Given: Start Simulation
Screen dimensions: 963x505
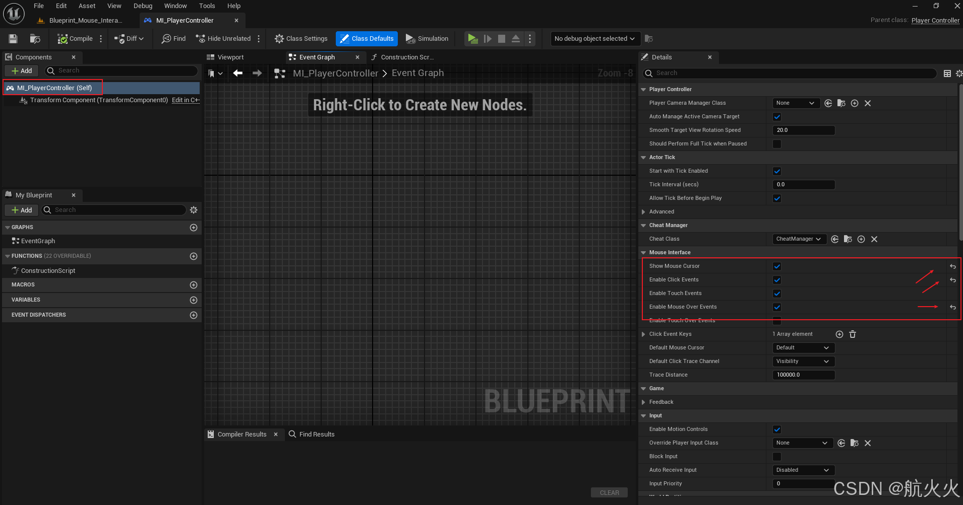Looking at the screenshot, I should point(427,39).
